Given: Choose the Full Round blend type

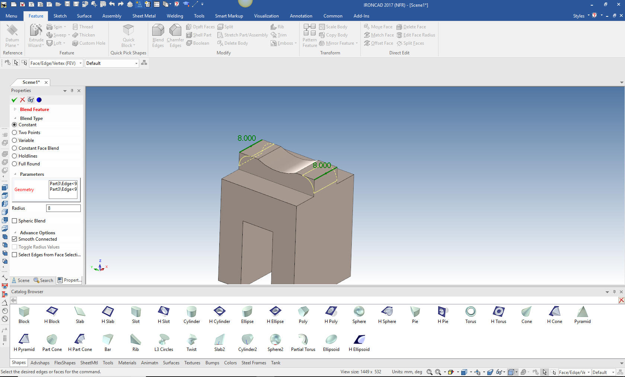Looking at the screenshot, I should click(15, 164).
